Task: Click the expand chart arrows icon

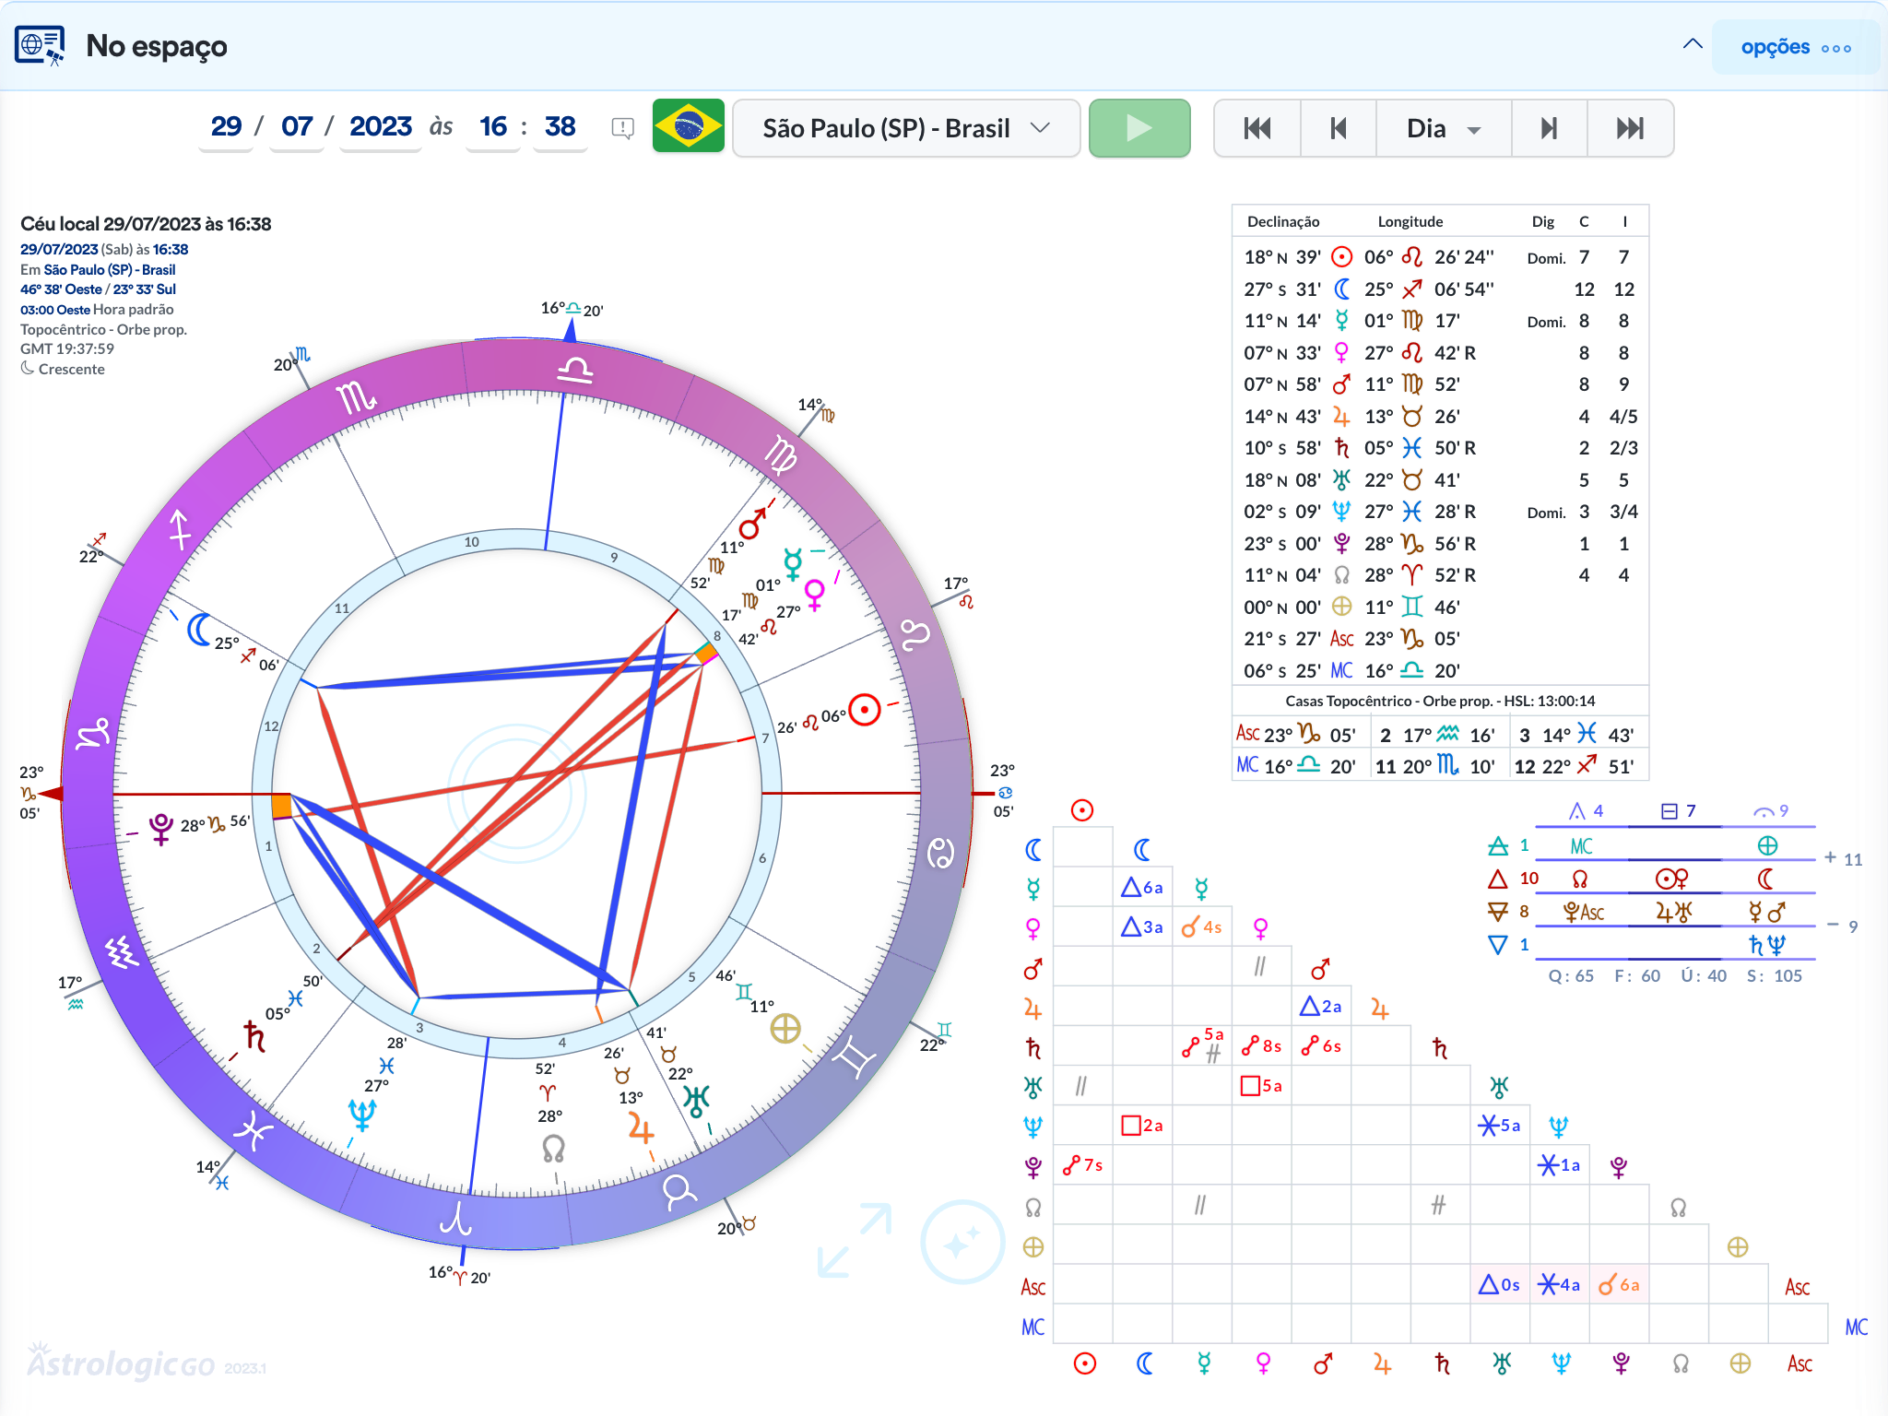Action: coord(855,1240)
